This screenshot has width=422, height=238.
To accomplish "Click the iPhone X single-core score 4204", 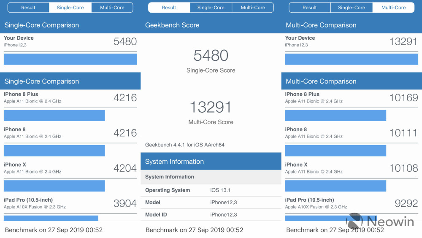I will [x=125, y=168].
